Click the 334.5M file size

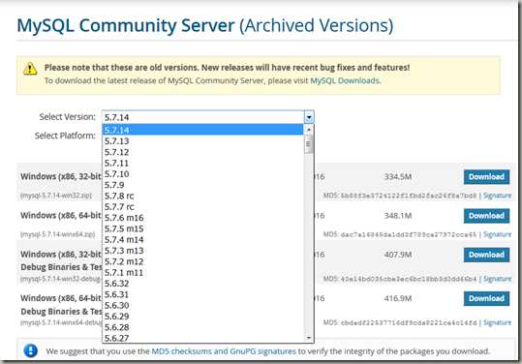coord(398,177)
